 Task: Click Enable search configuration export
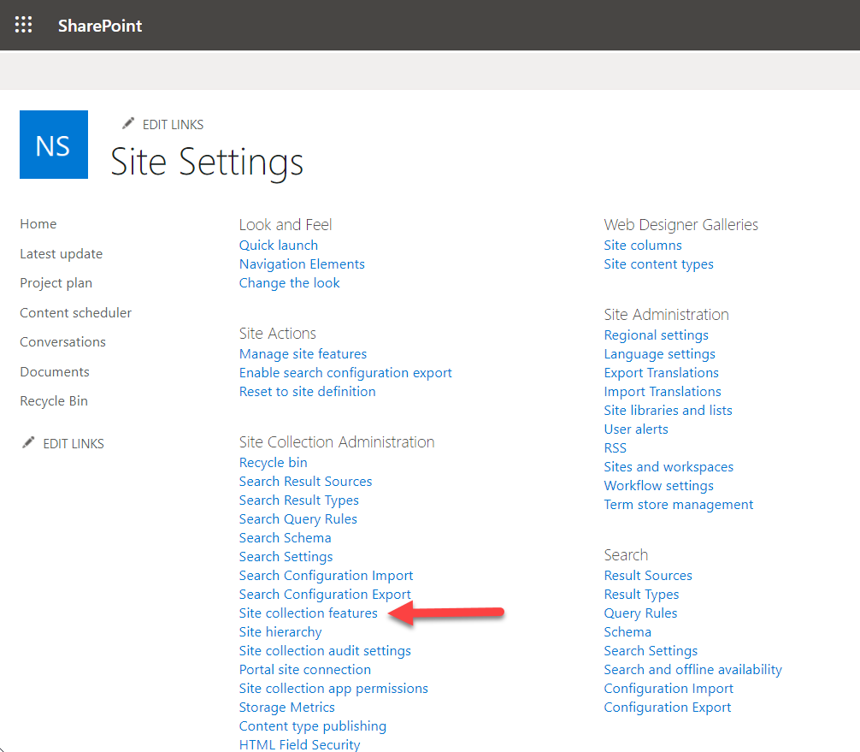[345, 373]
